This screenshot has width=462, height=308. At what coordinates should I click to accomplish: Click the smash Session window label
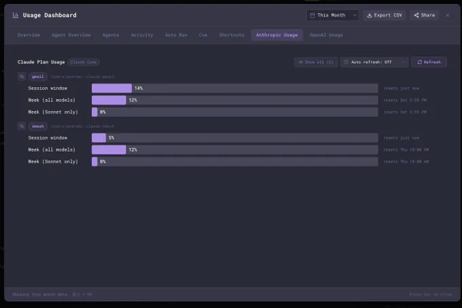pyautogui.click(x=48, y=137)
